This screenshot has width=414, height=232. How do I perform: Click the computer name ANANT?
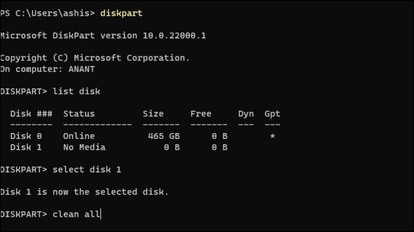82,69
